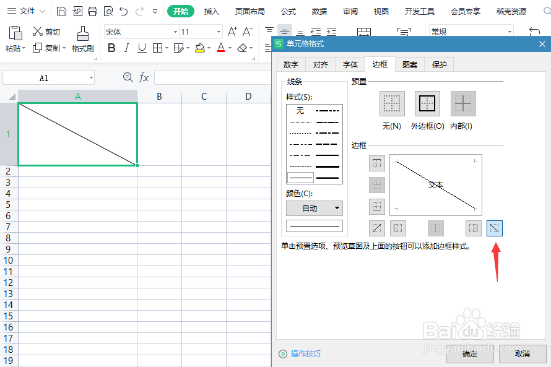Open the font color swatch

pyautogui.click(x=222, y=48)
